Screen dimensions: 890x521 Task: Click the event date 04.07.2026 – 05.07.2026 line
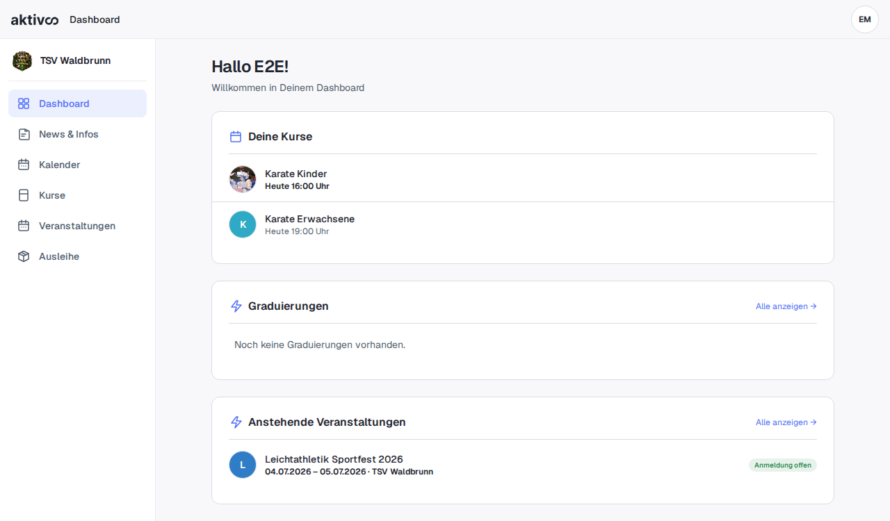(x=349, y=472)
